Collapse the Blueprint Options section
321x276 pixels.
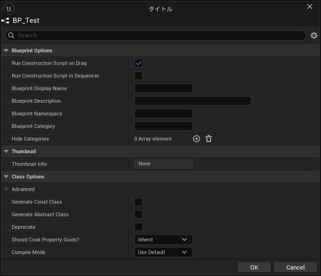click(x=6, y=50)
